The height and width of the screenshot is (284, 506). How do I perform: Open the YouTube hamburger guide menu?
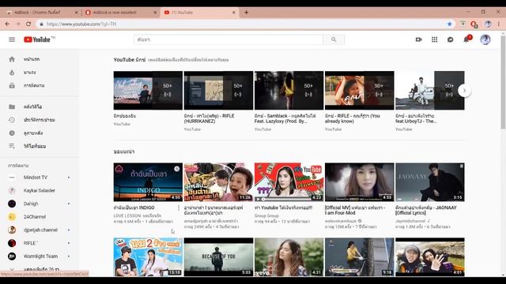coord(12,39)
